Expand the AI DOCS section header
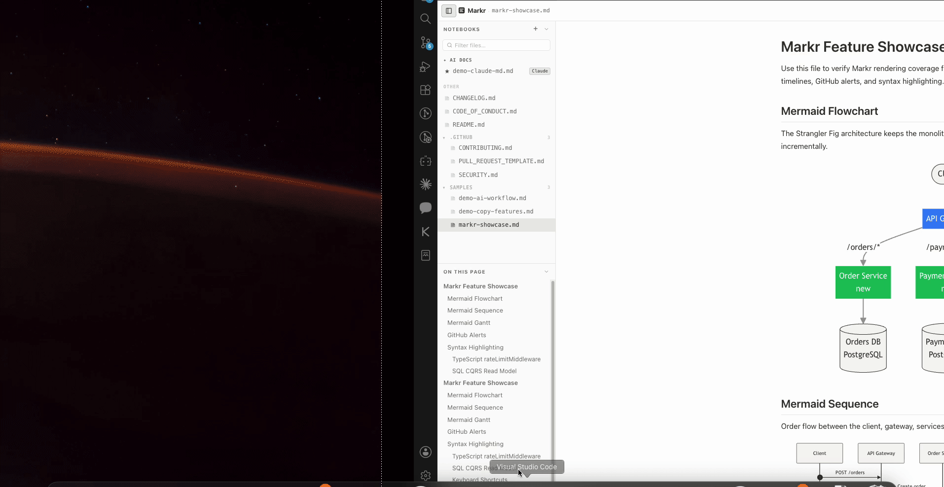 point(457,60)
